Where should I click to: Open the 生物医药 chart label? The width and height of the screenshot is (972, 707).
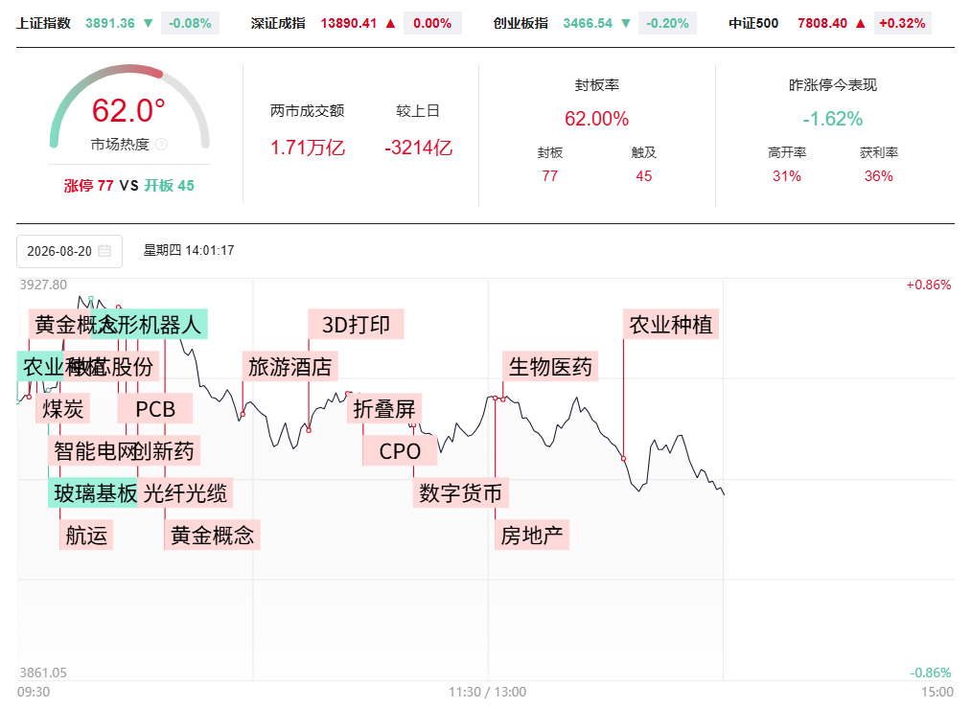tap(550, 366)
